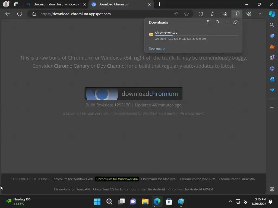Select Chromium for Linux x86
This screenshot has width=278, height=208.
point(237,179)
